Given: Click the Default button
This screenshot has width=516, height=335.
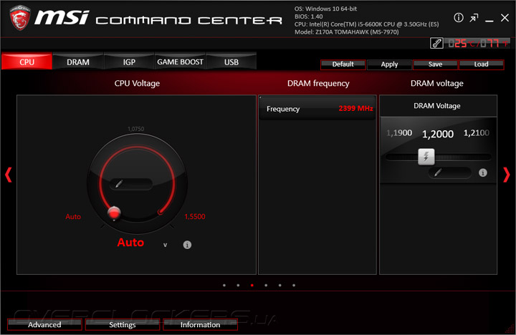Looking at the screenshot, I should pyautogui.click(x=343, y=64).
